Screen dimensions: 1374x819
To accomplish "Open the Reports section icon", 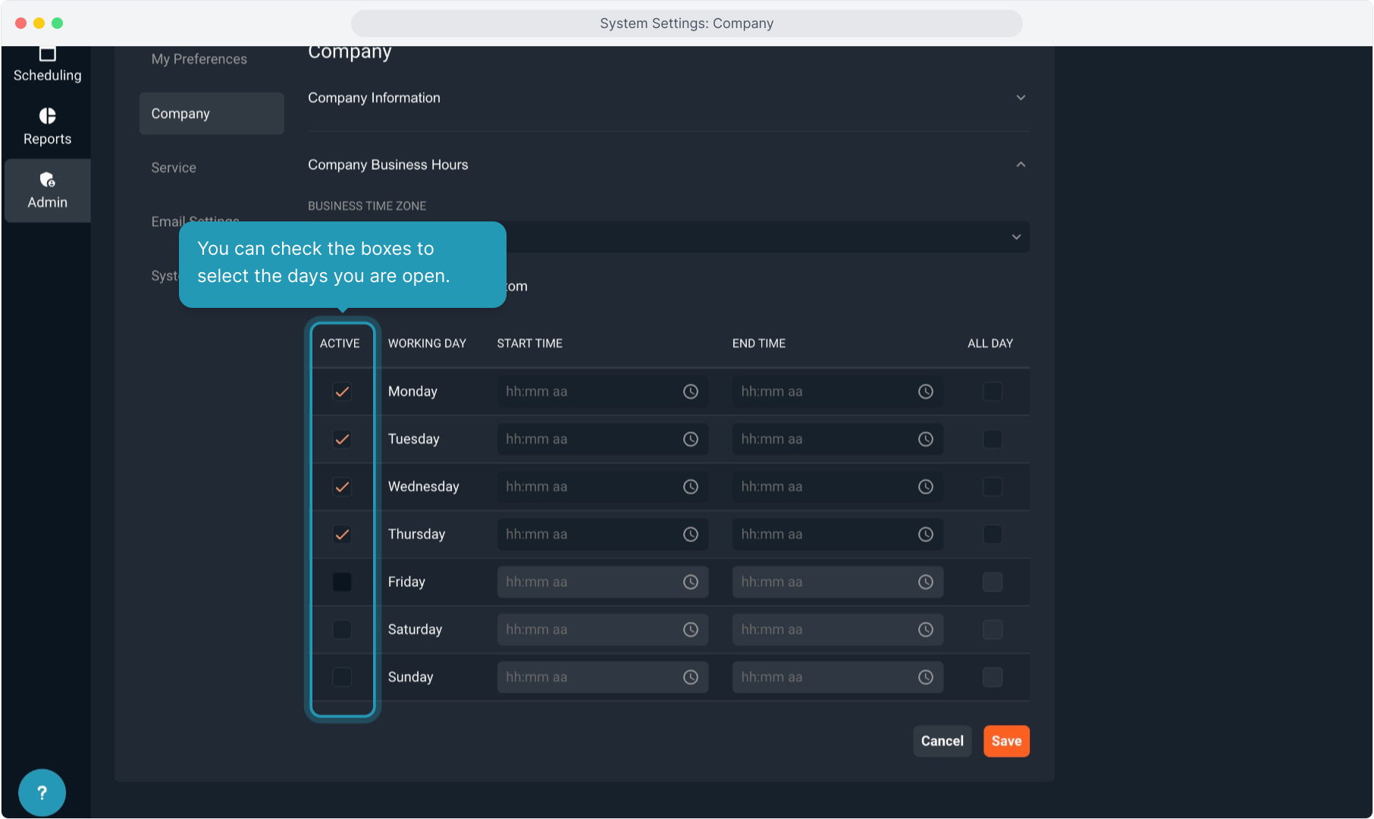I will point(47,116).
